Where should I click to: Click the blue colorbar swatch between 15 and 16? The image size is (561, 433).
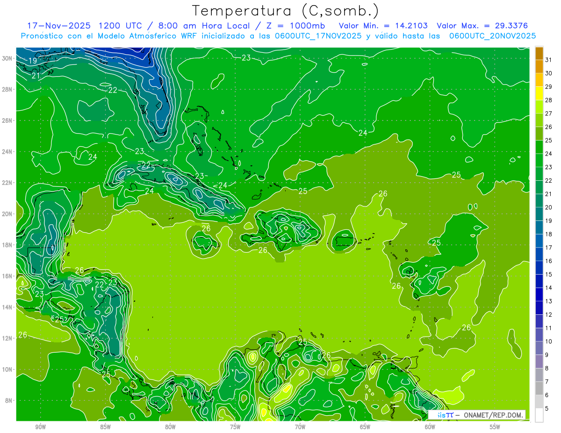[x=539, y=268]
